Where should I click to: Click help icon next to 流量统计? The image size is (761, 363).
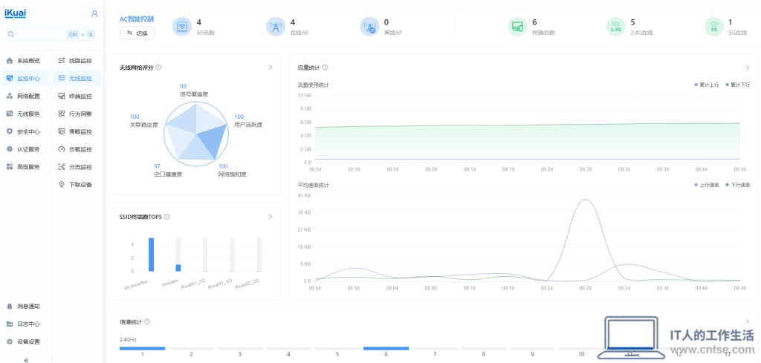326,68
